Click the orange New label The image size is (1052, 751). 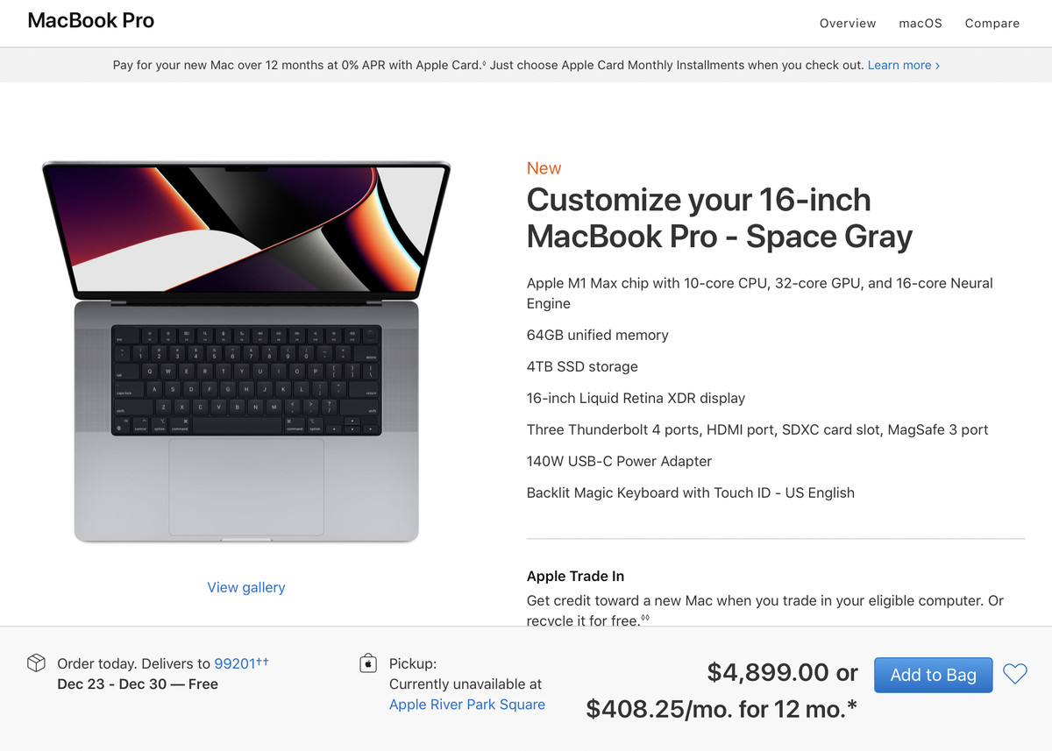544,168
